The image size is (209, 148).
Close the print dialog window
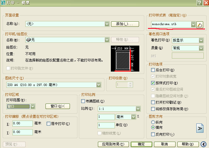tap(206, 3)
